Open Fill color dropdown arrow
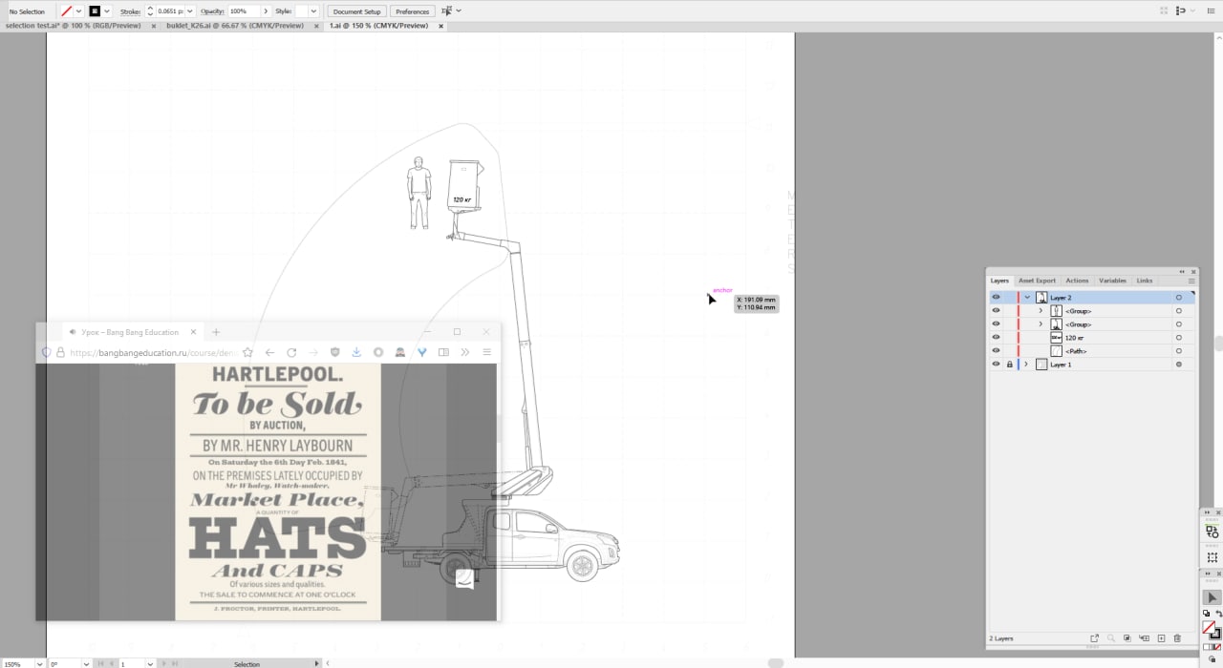This screenshot has width=1223, height=668. [78, 10]
